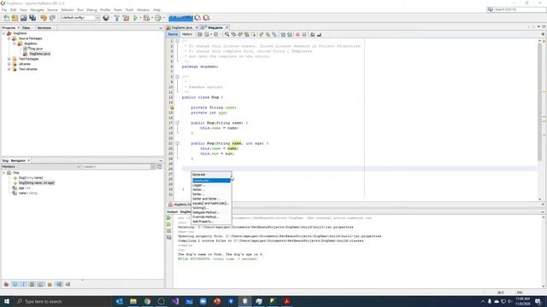Expand the Test Packages node
The height and width of the screenshot is (307, 547).
9,59
